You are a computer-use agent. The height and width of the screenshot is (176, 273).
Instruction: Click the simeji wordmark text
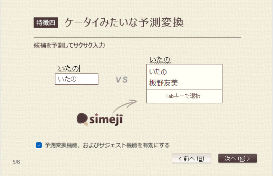tap(106, 119)
